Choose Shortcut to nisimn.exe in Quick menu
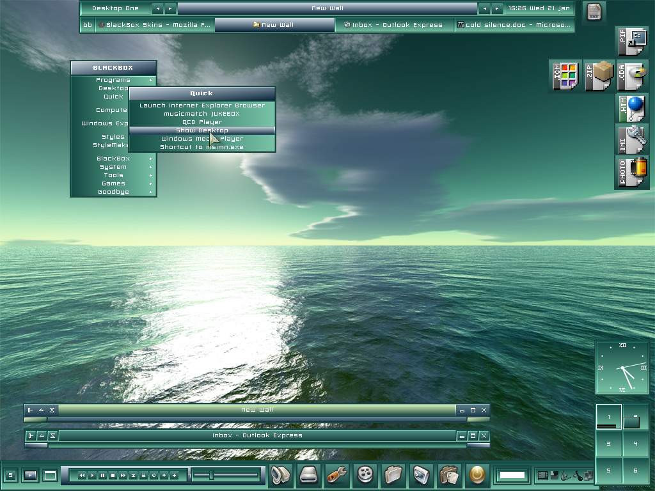The image size is (655, 491). click(202, 147)
